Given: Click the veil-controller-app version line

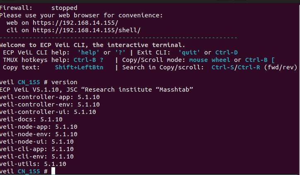Looking at the screenshot, I should (x=50, y=97).
